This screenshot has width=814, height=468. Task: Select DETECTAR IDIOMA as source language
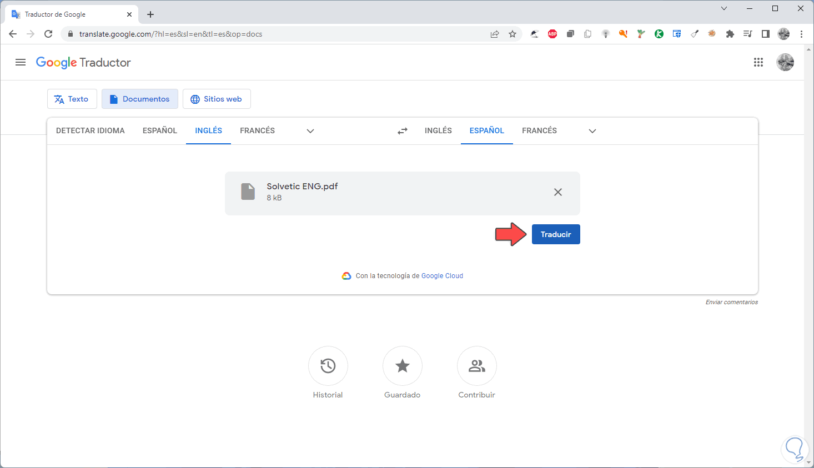(x=91, y=130)
